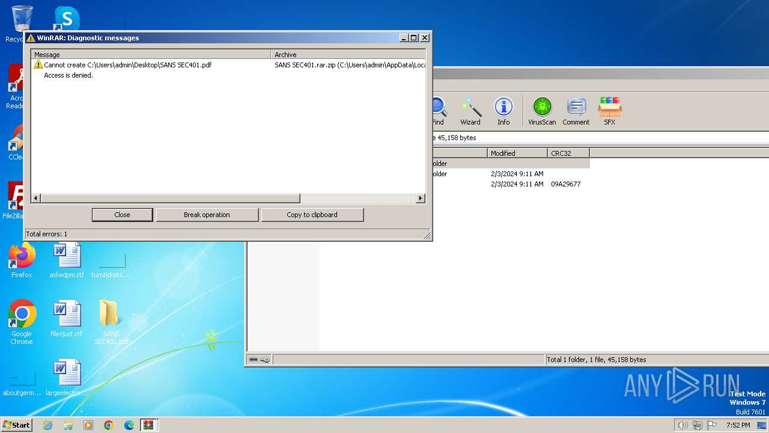The width and height of the screenshot is (769, 433).
Task: Select the Firefox desktop shortcut
Action: click(22, 260)
